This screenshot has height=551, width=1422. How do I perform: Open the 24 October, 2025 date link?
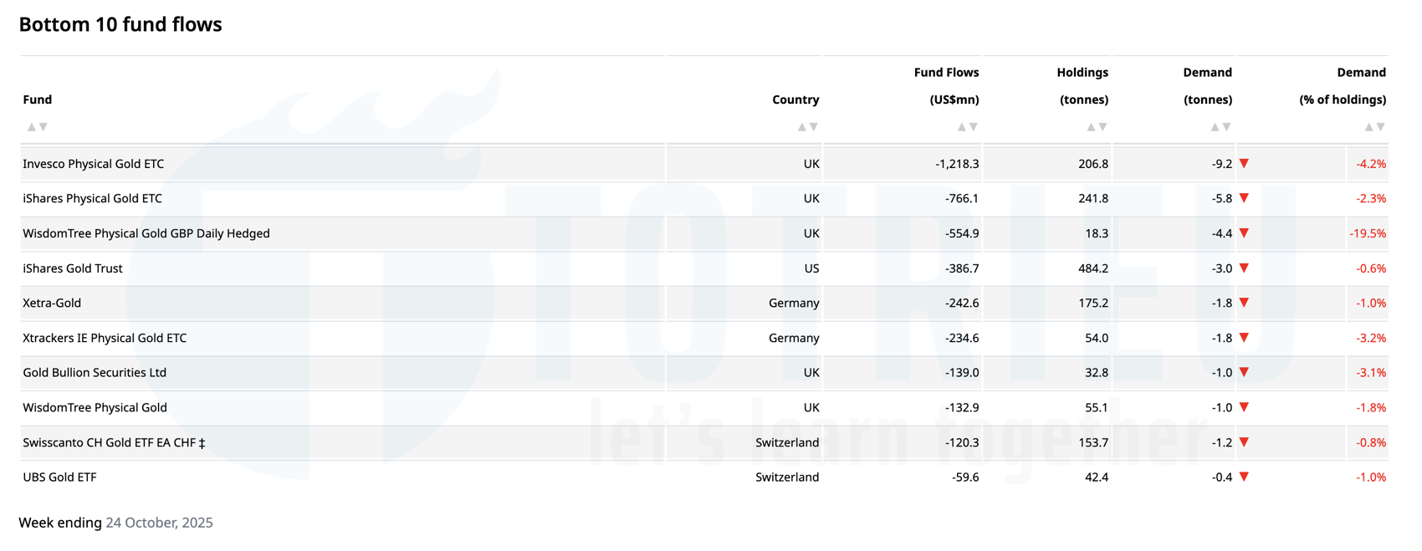pos(158,523)
